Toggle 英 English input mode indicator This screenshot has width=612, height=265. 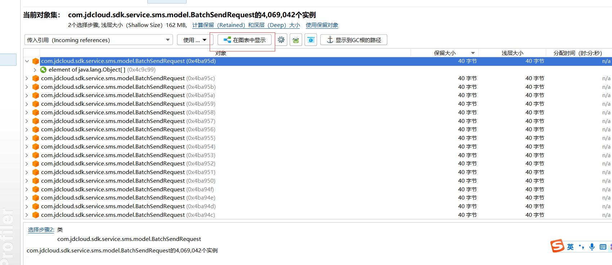(570, 247)
